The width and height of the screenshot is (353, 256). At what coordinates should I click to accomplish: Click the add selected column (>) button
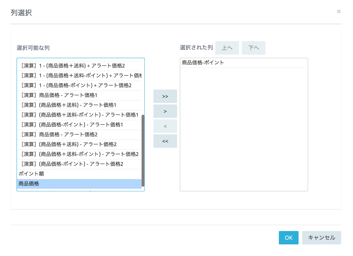[x=165, y=111]
